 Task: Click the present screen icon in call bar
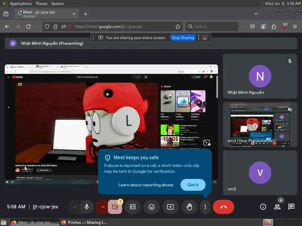[170, 207]
